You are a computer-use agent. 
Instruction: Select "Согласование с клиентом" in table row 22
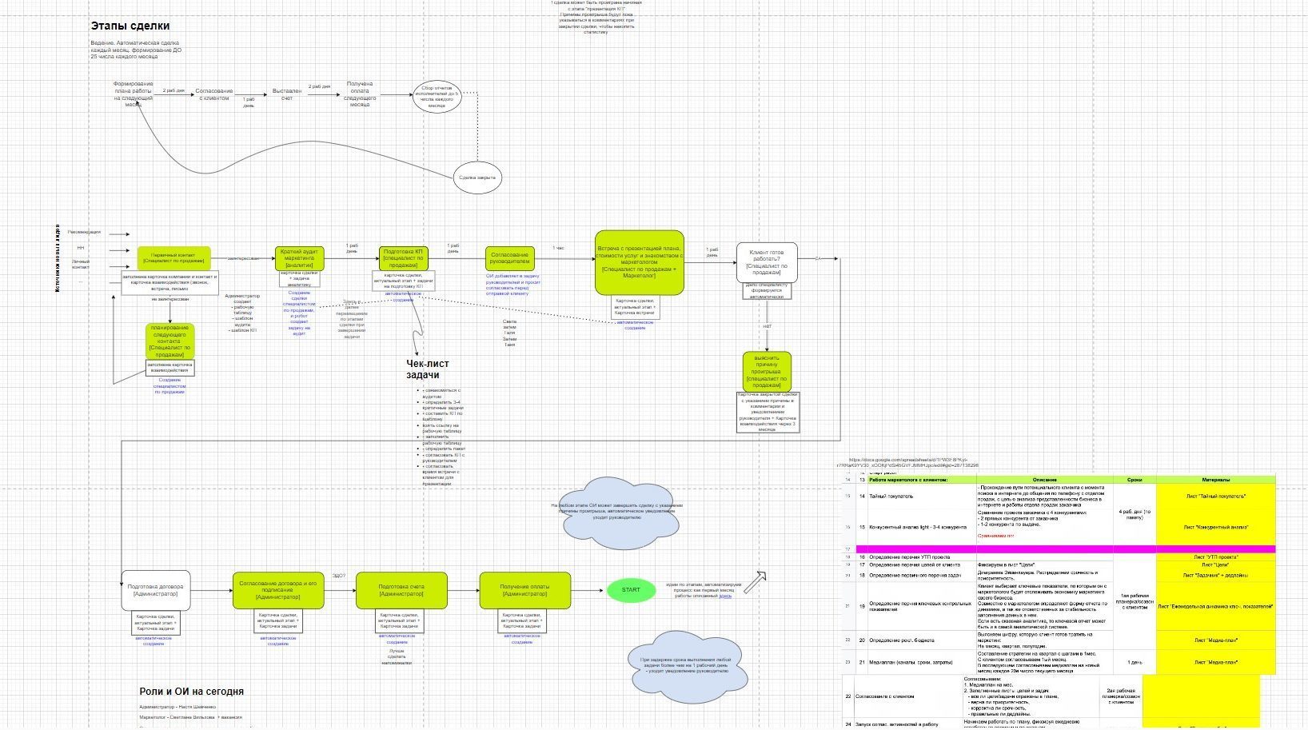click(x=907, y=696)
